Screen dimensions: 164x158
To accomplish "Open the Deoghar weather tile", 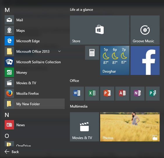I will click(x=115, y=60).
